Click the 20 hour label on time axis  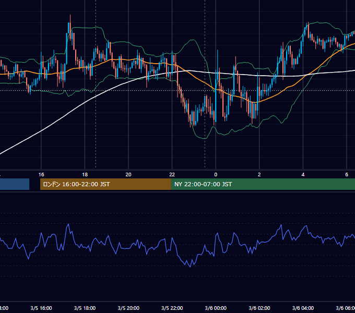click(x=128, y=175)
